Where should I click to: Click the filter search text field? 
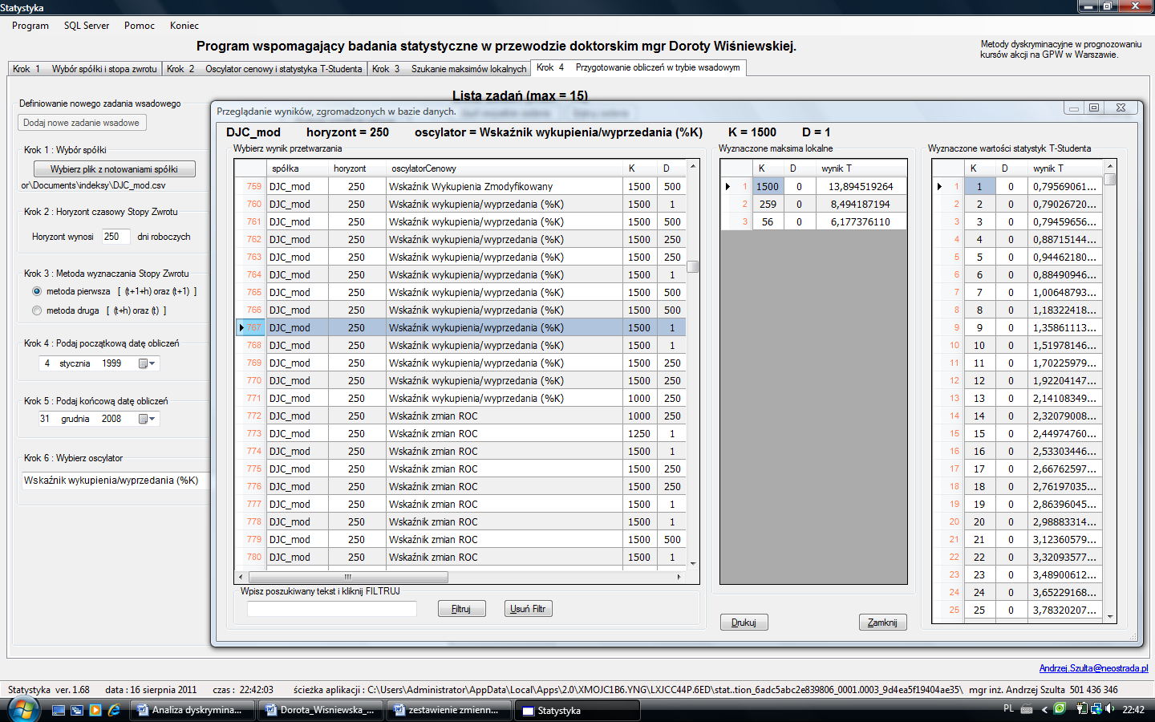point(332,609)
